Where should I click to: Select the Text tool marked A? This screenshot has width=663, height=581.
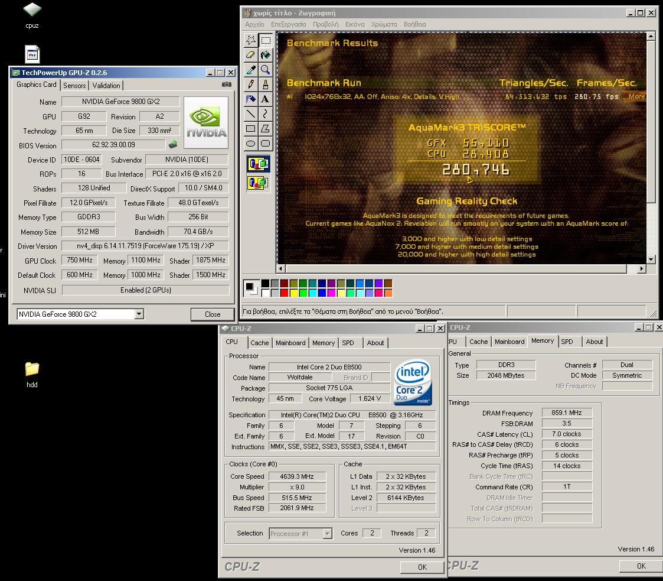pos(266,99)
